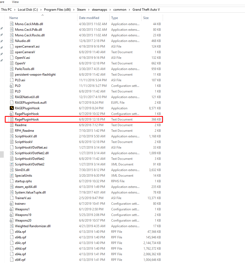245x263 pixels.
Task: Expand the chevron after This PC
Action: pyautogui.click(x=15, y=10)
